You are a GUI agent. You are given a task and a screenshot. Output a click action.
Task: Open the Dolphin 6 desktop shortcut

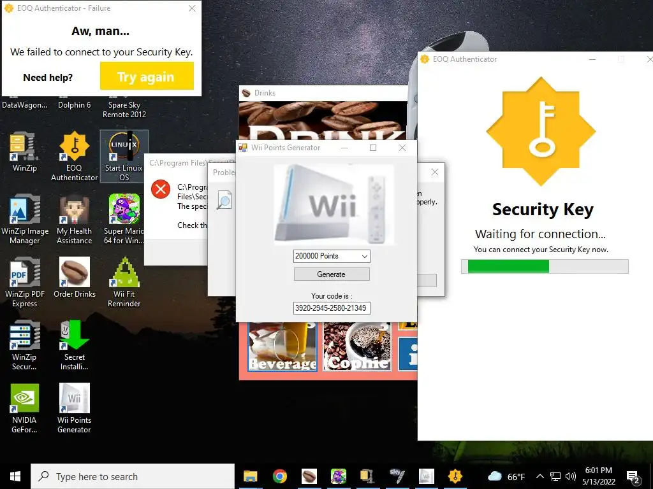pos(74,105)
